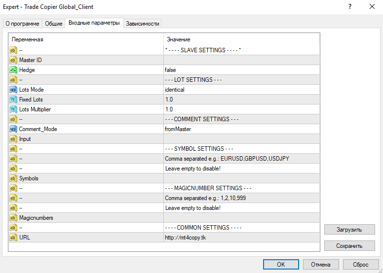Click the OK button
The image size is (383, 273).
[281, 265]
